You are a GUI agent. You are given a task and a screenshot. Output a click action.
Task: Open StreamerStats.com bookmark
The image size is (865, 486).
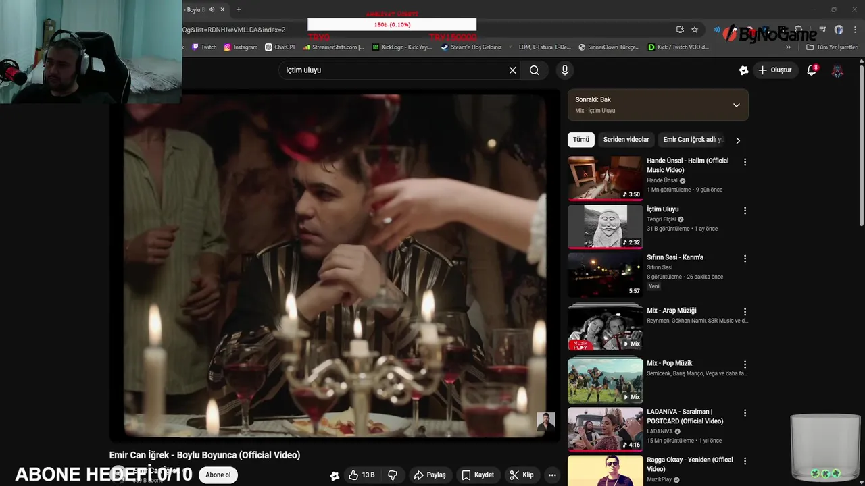(334, 47)
